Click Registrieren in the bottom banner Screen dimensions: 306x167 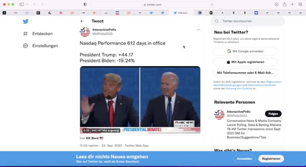(x=271, y=159)
